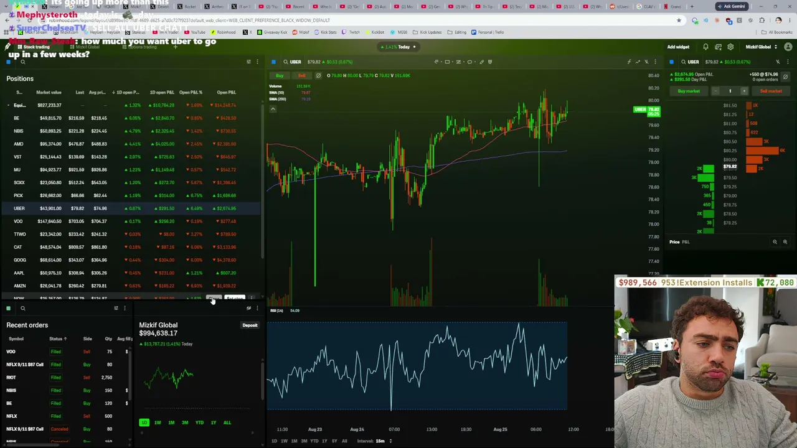Viewport: 797px width, 448px height.
Task: Open the account avatar menu
Action: (x=788, y=47)
